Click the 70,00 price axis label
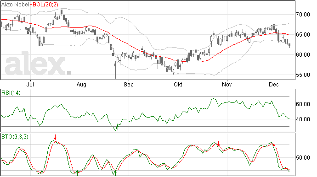This screenshot has height=177, width=317. point(303,15)
